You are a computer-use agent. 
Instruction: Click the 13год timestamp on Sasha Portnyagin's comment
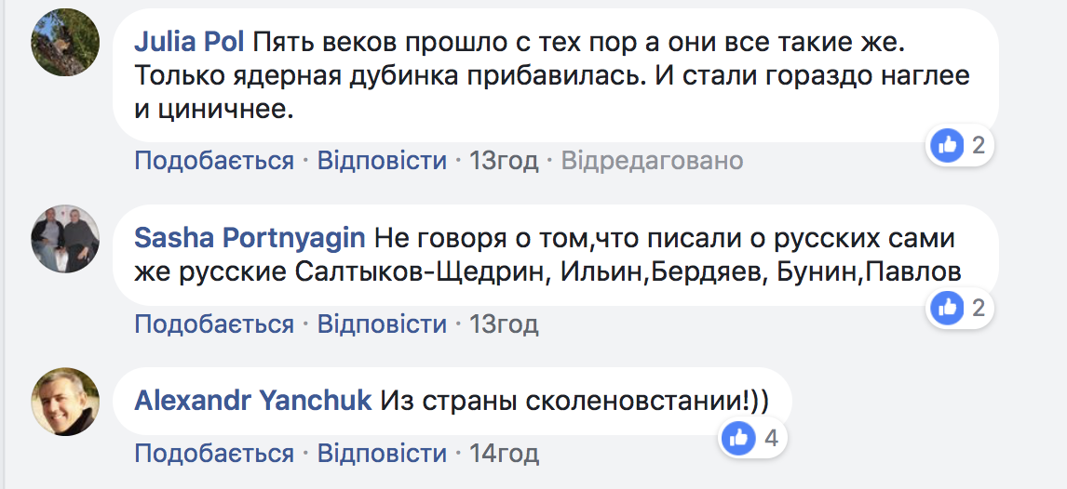(x=504, y=324)
